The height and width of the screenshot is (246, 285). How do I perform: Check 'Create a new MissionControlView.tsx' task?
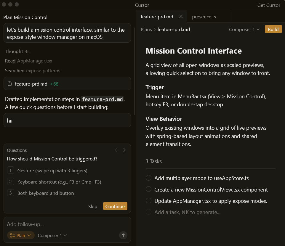click(149, 189)
